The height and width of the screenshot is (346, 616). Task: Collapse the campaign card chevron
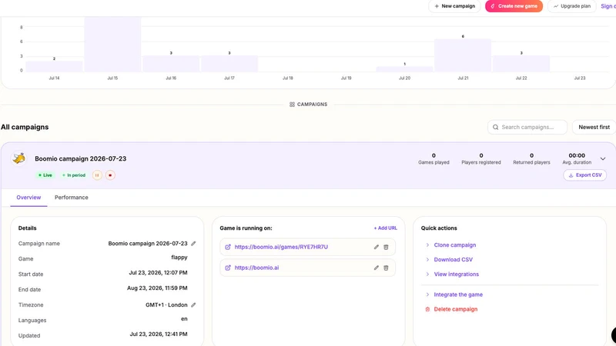pos(603,159)
